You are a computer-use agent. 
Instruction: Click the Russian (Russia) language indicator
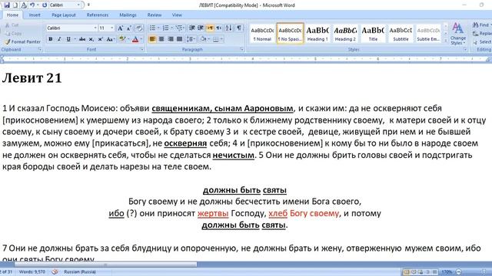tap(80, 272)
